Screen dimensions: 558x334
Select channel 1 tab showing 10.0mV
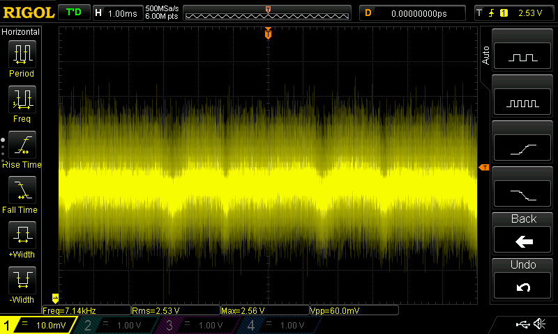(x=38, y=325)
